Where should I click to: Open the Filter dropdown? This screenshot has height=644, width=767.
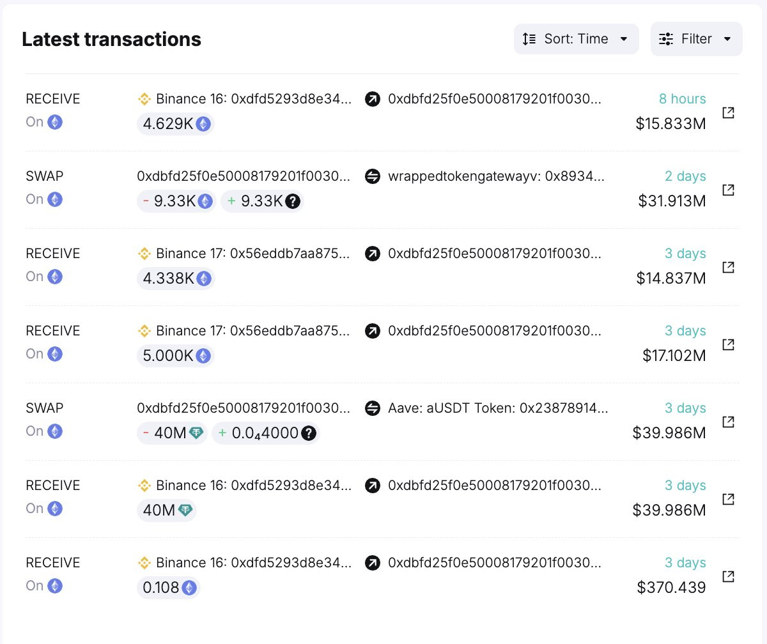[x=696, y=39]
